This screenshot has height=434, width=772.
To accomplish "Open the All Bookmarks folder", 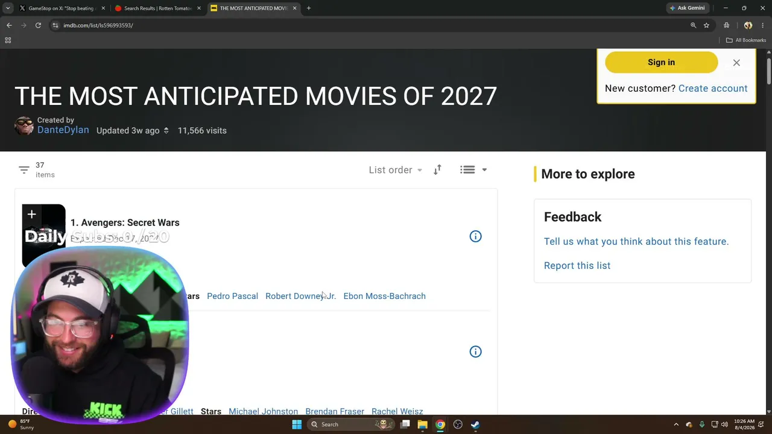I will [746, 40].
